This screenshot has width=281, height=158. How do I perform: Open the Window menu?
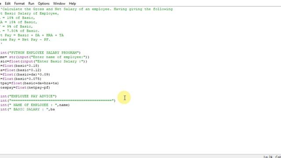pyautogui.click(x=59, y=4)
